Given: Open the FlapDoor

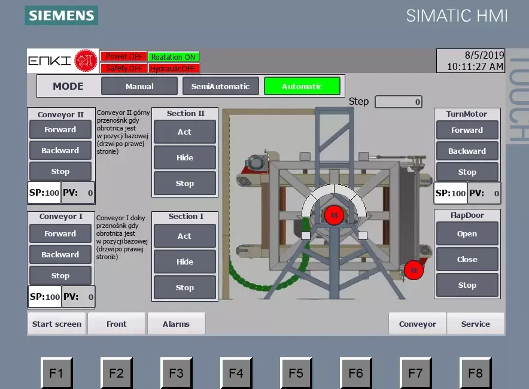Looking at the screenshot, I should 467,233.
